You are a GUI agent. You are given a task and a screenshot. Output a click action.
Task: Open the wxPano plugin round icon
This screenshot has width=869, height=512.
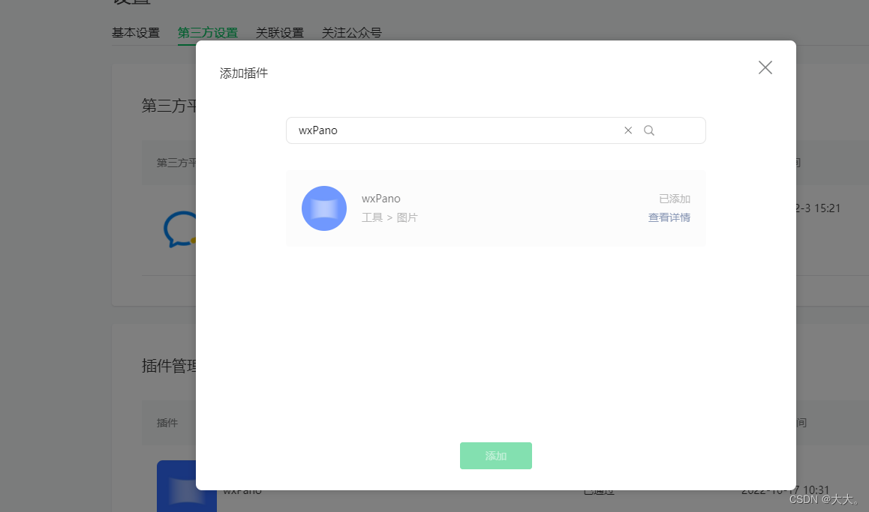pyautogui.click(x=324, y=208)
